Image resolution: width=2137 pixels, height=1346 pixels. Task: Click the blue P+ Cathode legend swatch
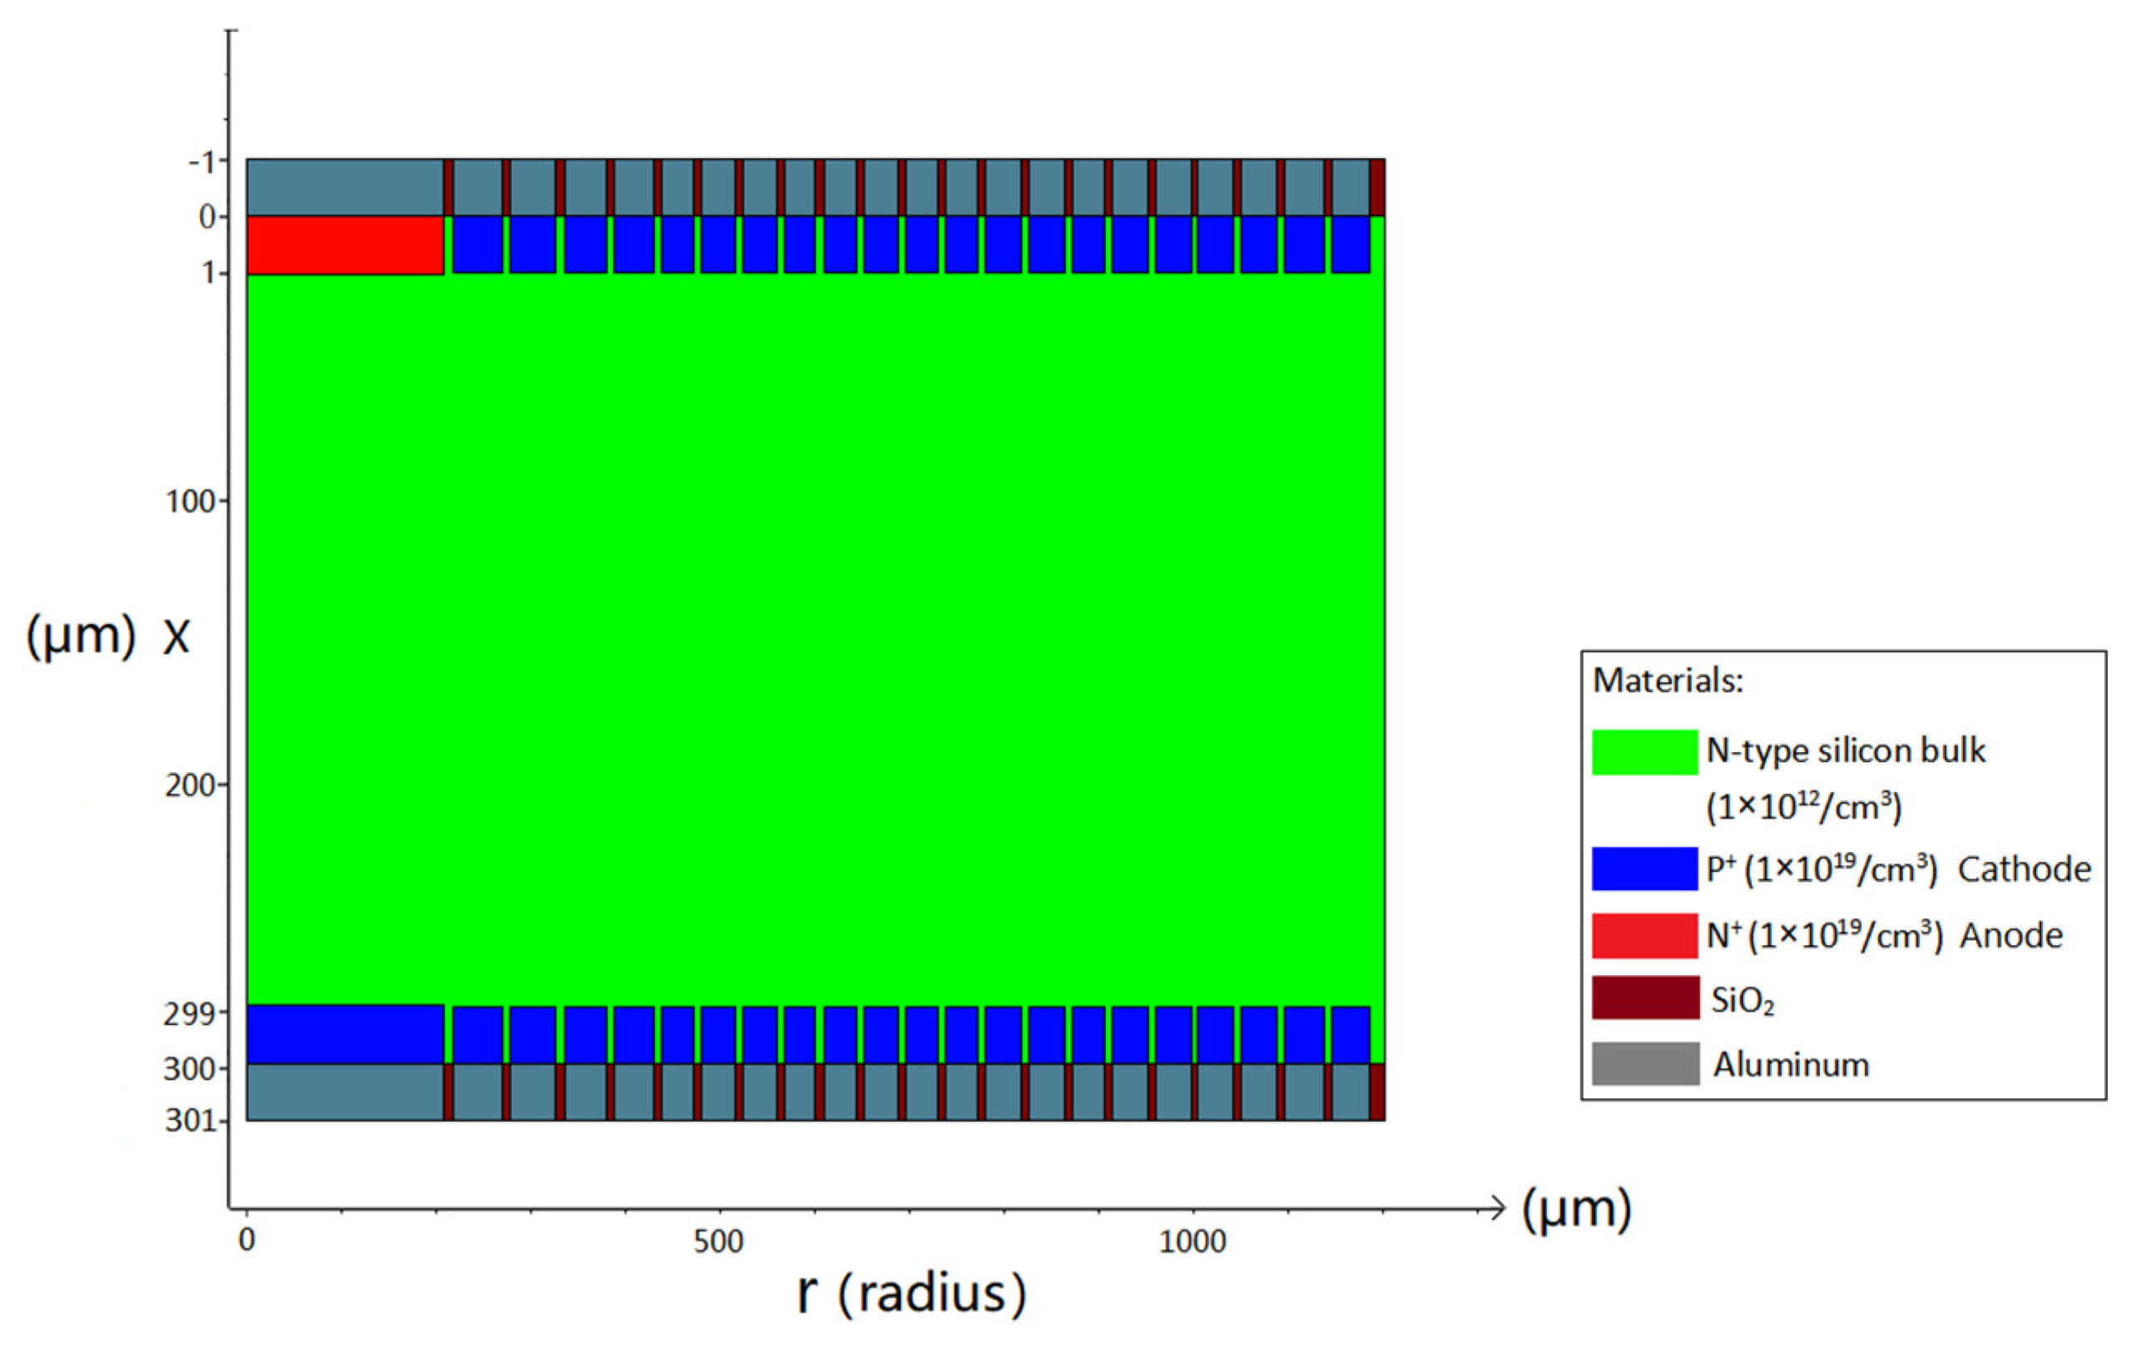click(1644, 868)
